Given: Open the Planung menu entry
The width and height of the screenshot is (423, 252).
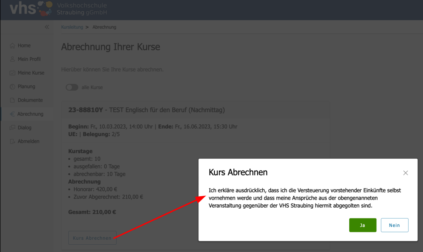Looking at the screenshot, I should 26,87.
